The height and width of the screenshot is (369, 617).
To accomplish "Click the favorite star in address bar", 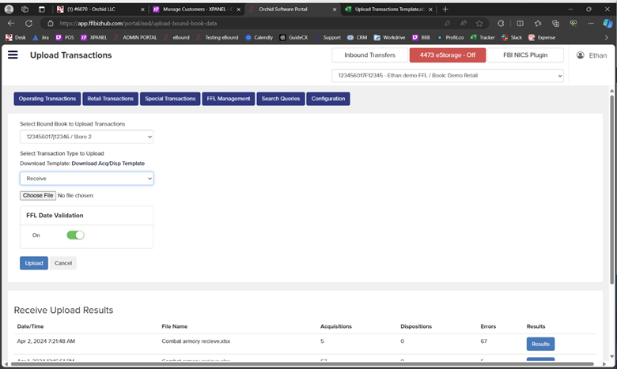I will click(x=479, y=23).
